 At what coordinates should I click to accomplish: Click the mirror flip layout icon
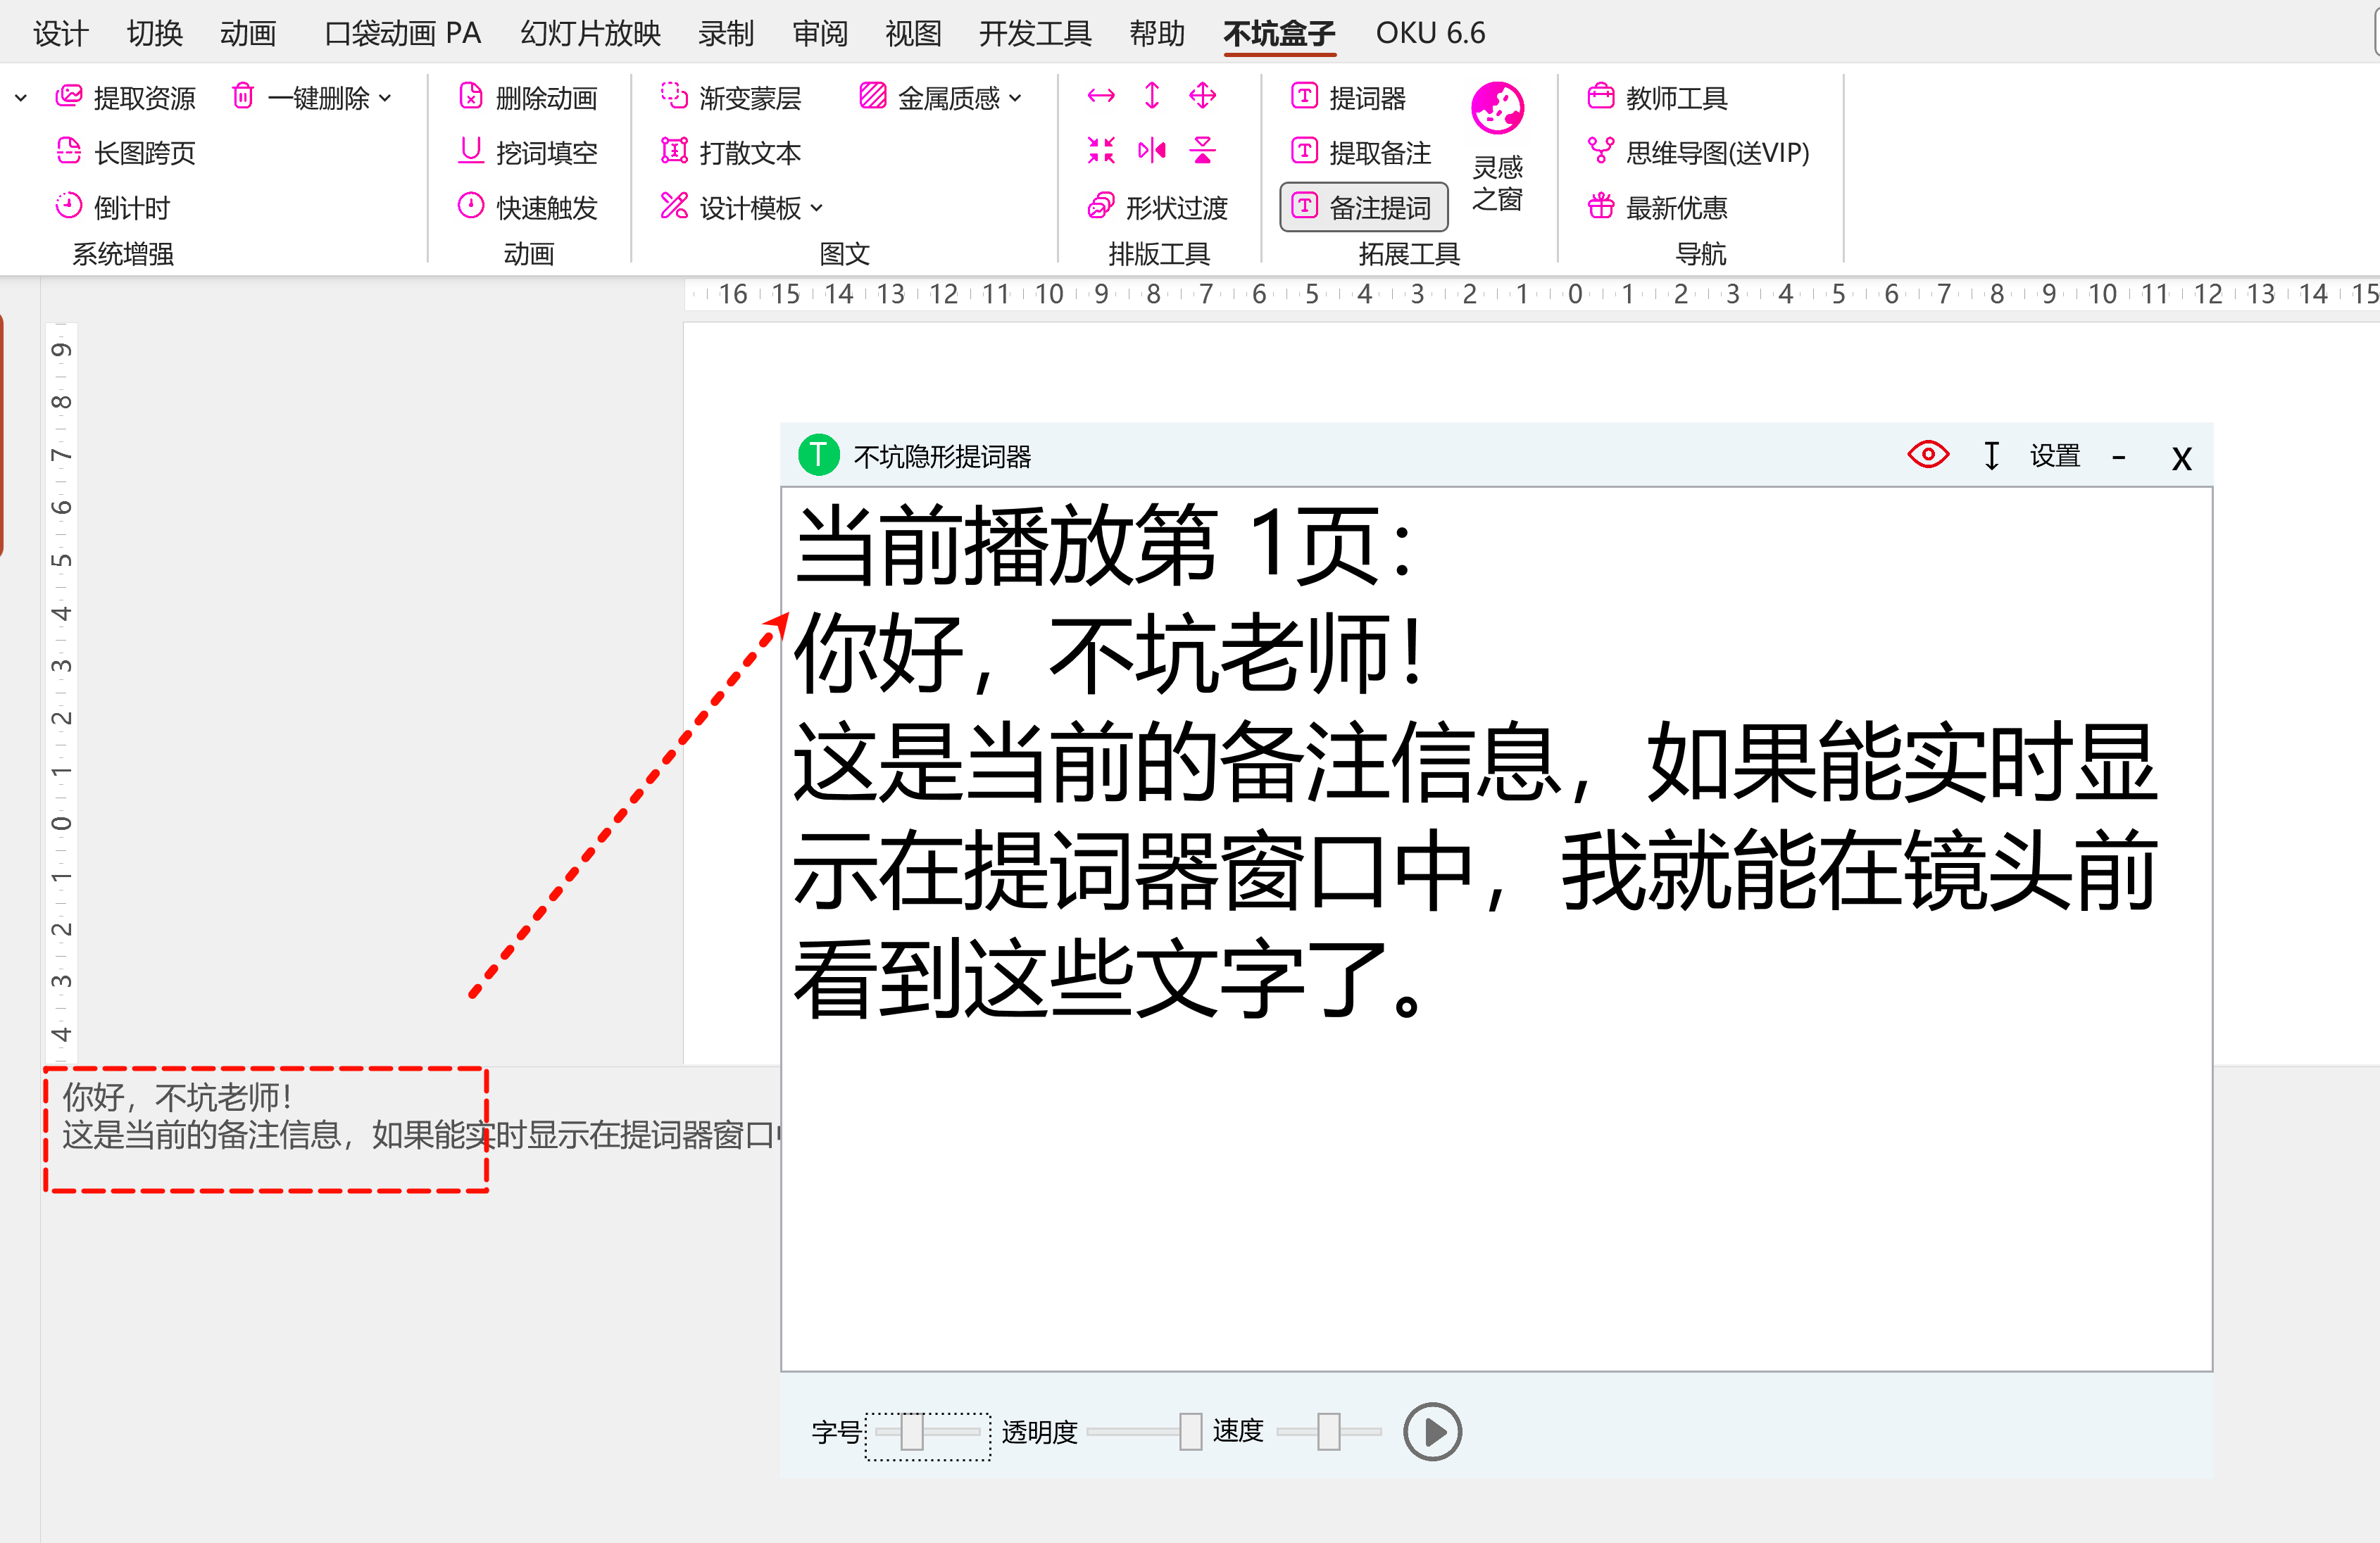click(x=1151, y=151)
